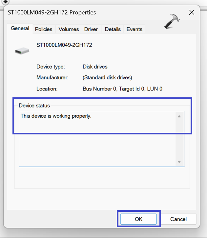Screen dimensions: 207x238
Task: Click the 'Device status' group label
Action: pos(34,106)
